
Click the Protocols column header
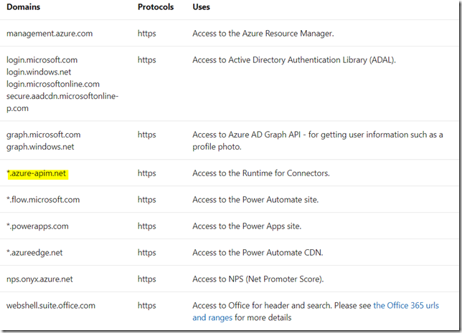click(x=156, y=7)
